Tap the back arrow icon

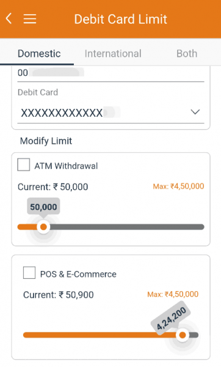pyautogui.click(x=9, y=18)
